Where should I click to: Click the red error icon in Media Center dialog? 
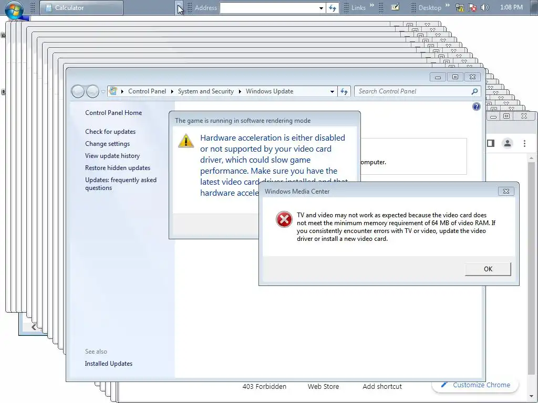(x=284, y=219)
